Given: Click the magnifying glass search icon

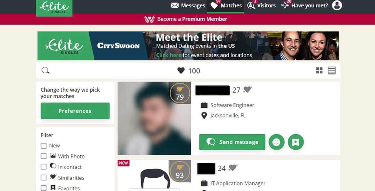Looking at the screenshot, I should coord(45,70).
